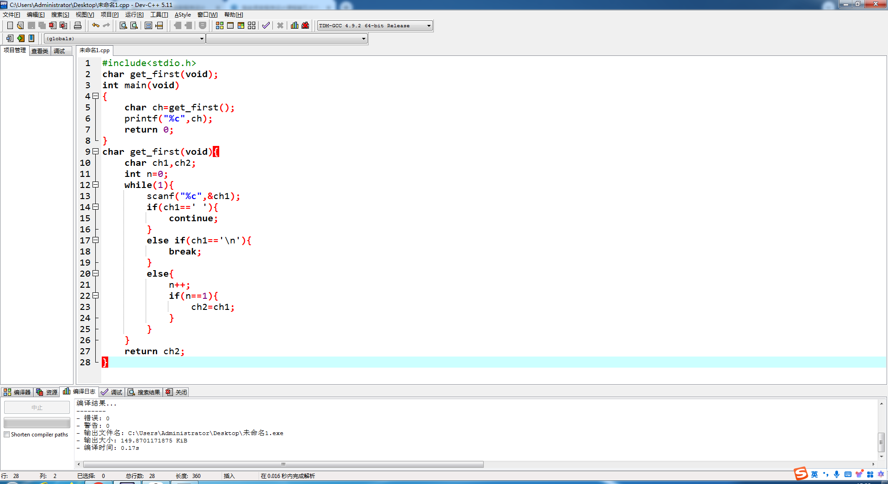This screenshot has width=888, height=484.
Task: Open the 帮助[H] menu
Action: tap(234, 15)
